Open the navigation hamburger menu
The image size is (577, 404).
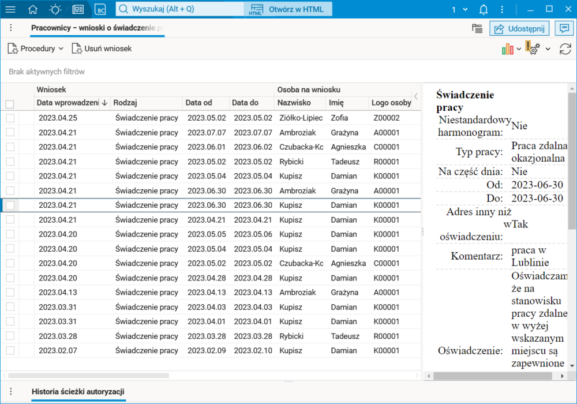(x=10, y=9)
